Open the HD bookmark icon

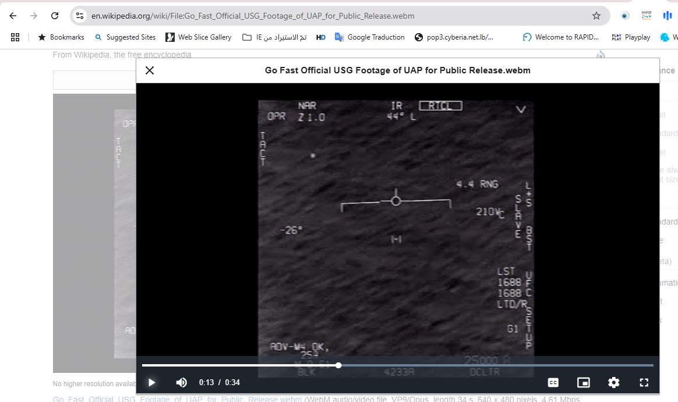[321, 37]
